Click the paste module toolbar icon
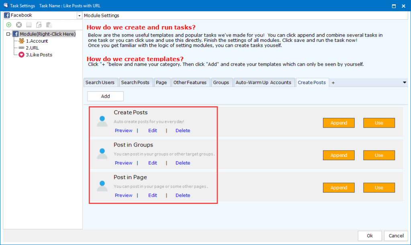Image resolution: width=411 pixels, height=245 pixels. pyautogui.click(x=49, y=25)
